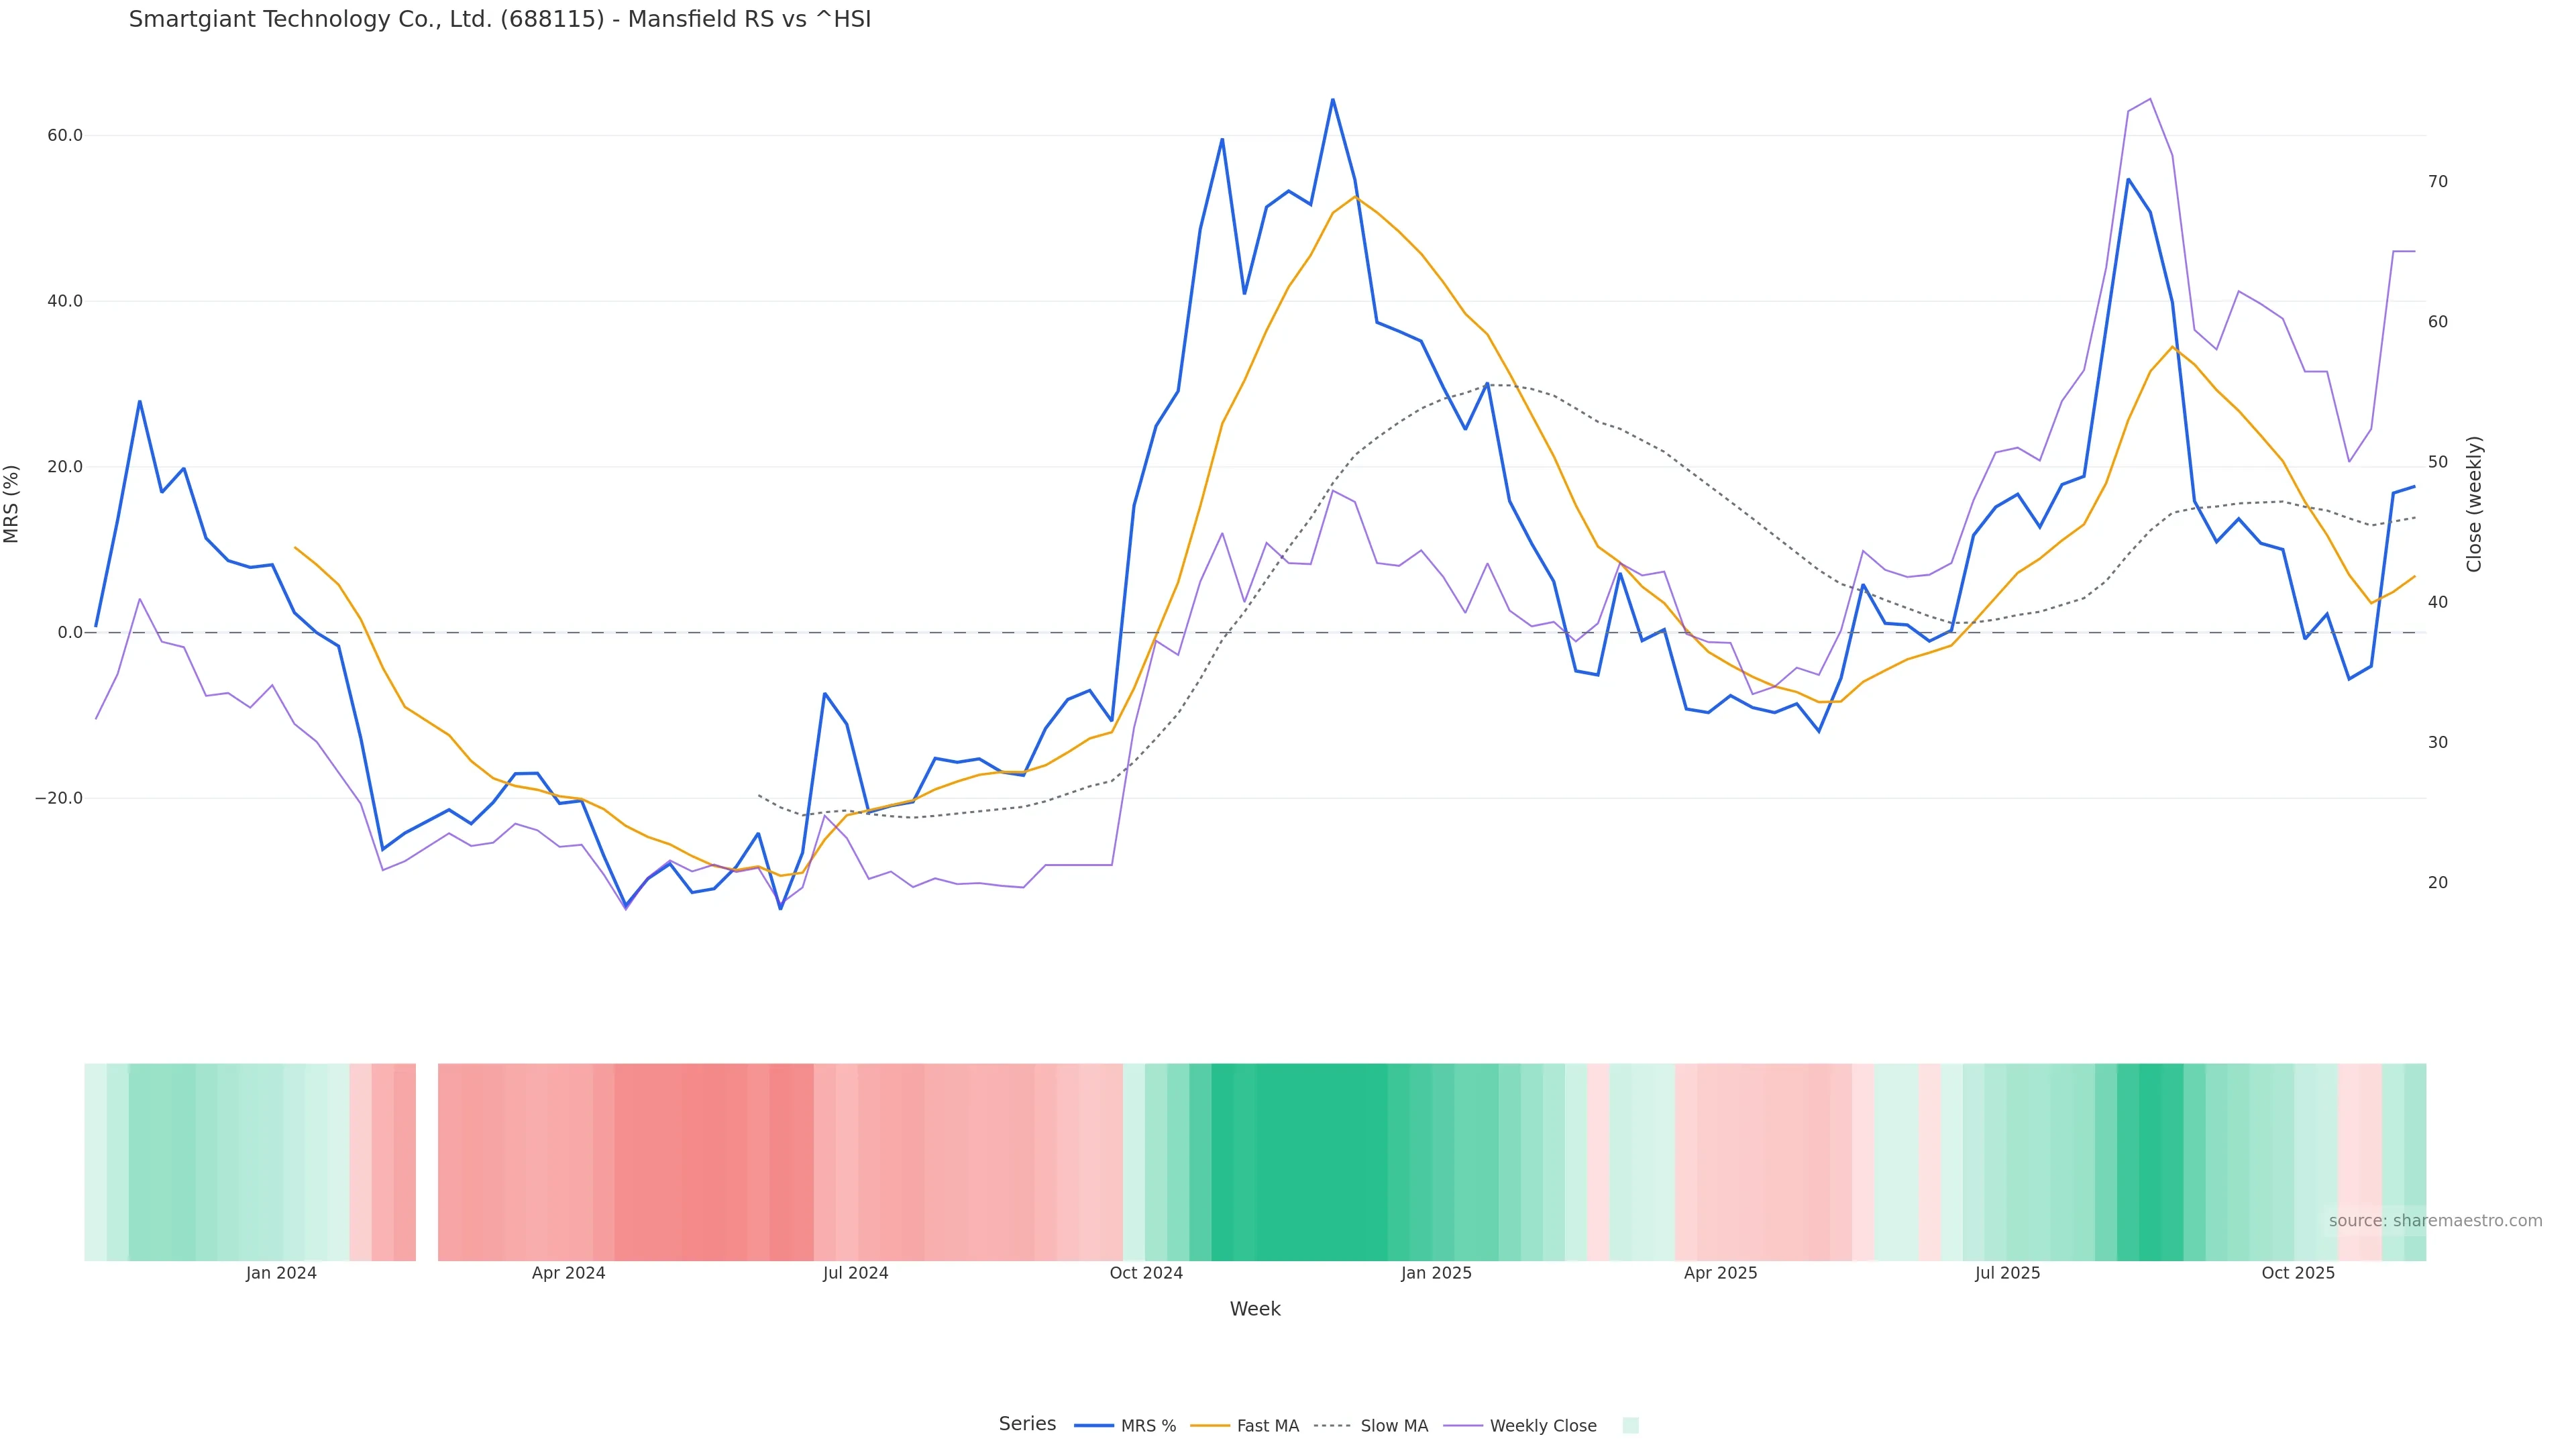
Task: Click the pale green legend swatch
Action: tap(1630, 1426)
